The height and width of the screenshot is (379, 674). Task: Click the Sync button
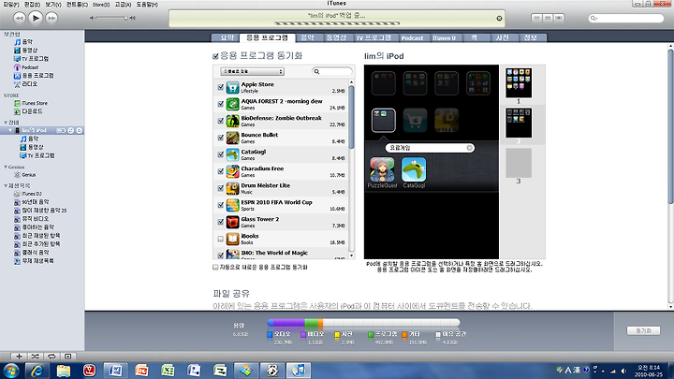tap(643, 330)
